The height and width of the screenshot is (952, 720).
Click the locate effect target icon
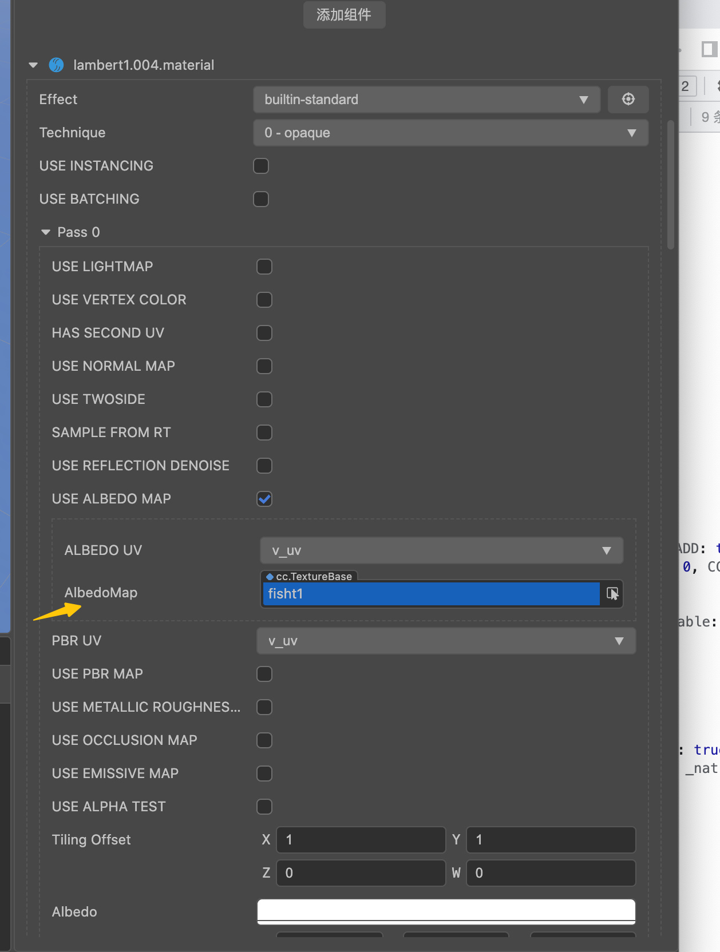(x=628, y=100)
